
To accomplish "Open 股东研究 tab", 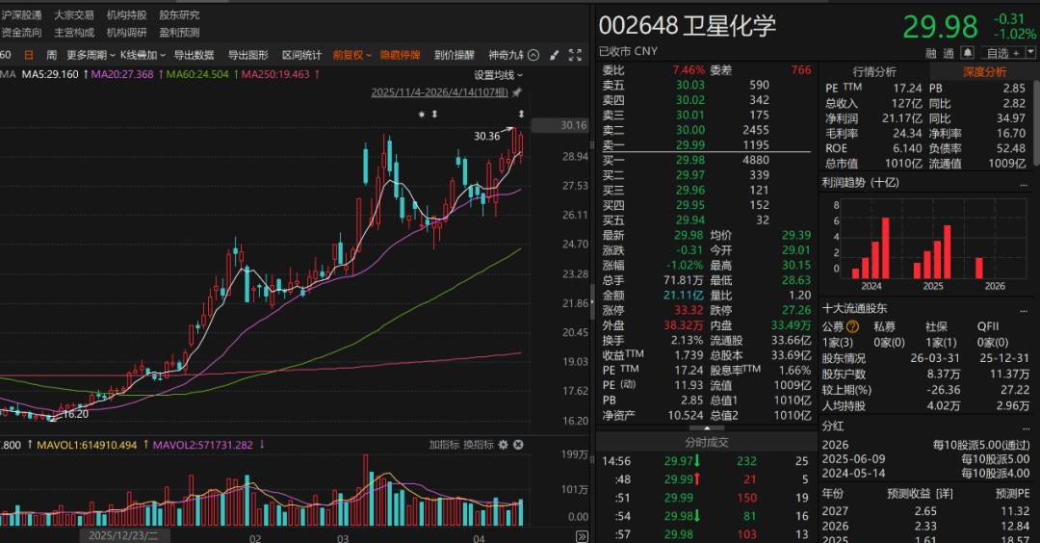I will click(179, 14).
